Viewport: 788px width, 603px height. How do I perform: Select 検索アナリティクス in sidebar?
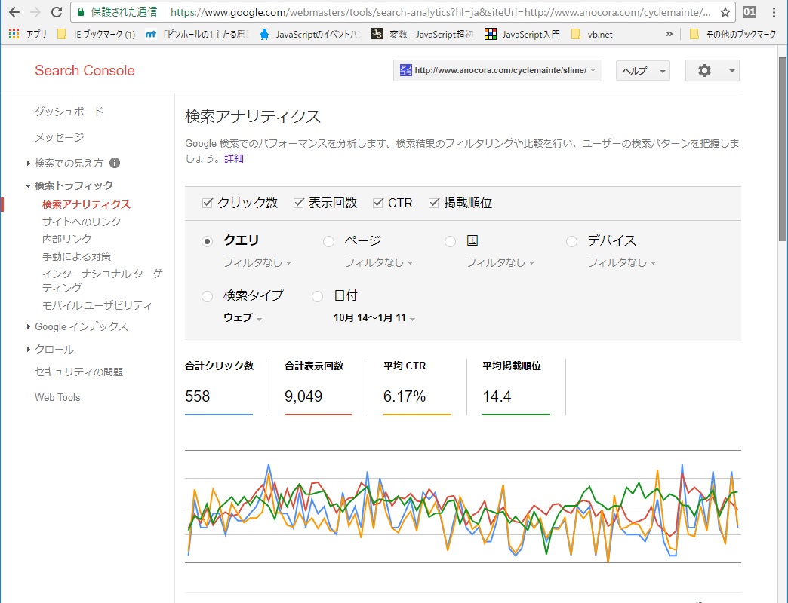click(x=87, y=204)
